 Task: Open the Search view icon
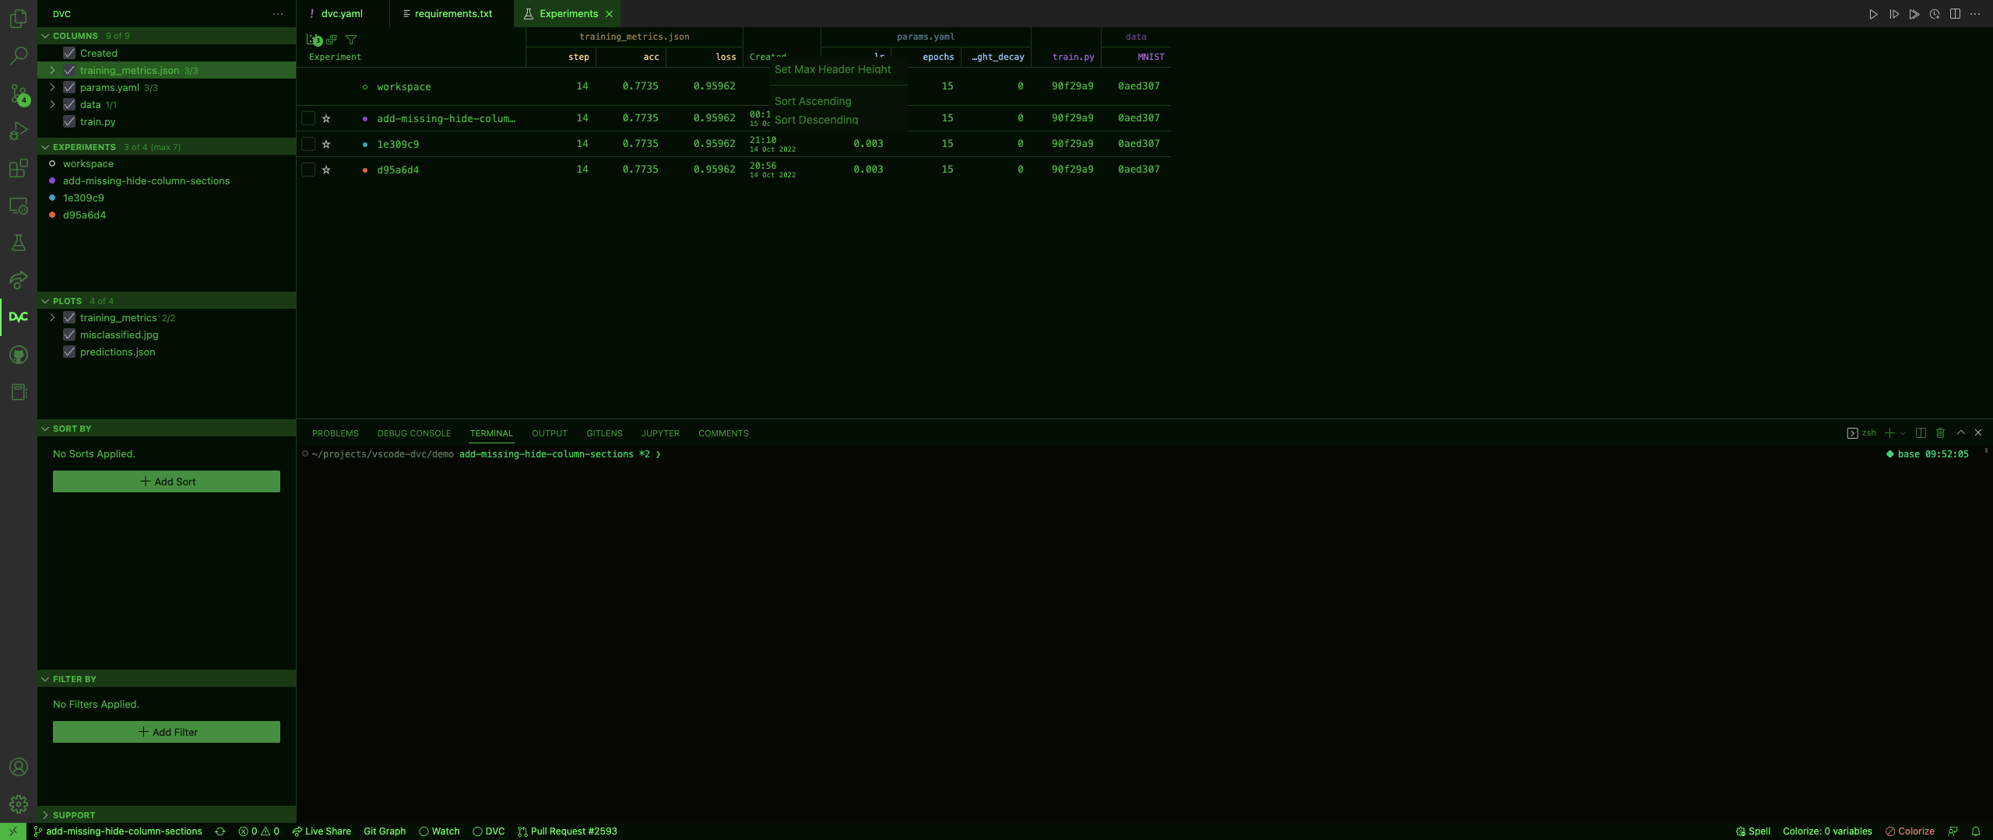pyautogui.click(x=19, y=55)
